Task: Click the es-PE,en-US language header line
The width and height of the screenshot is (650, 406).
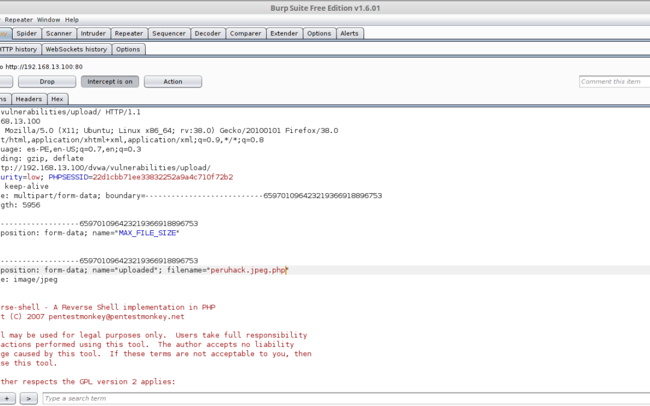Action: click(71, 149)
